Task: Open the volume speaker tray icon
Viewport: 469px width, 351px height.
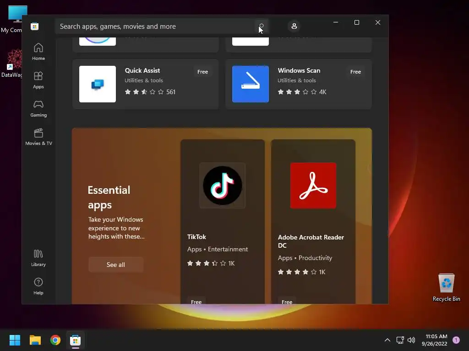Action: pos(411,340)
